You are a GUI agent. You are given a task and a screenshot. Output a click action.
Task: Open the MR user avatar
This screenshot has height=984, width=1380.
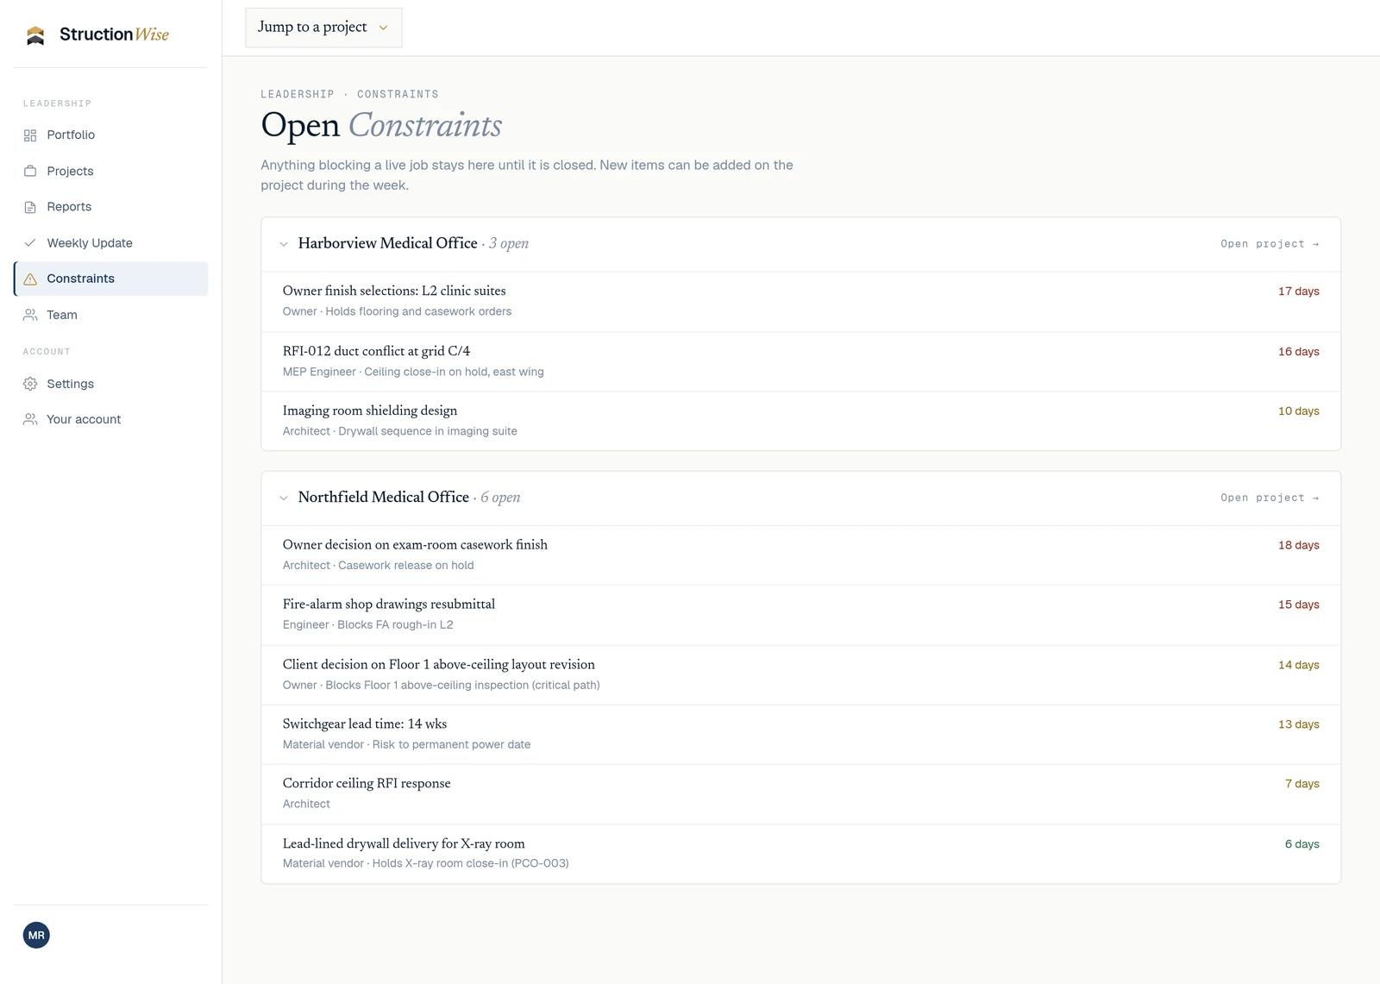click(x=36, y=935)
